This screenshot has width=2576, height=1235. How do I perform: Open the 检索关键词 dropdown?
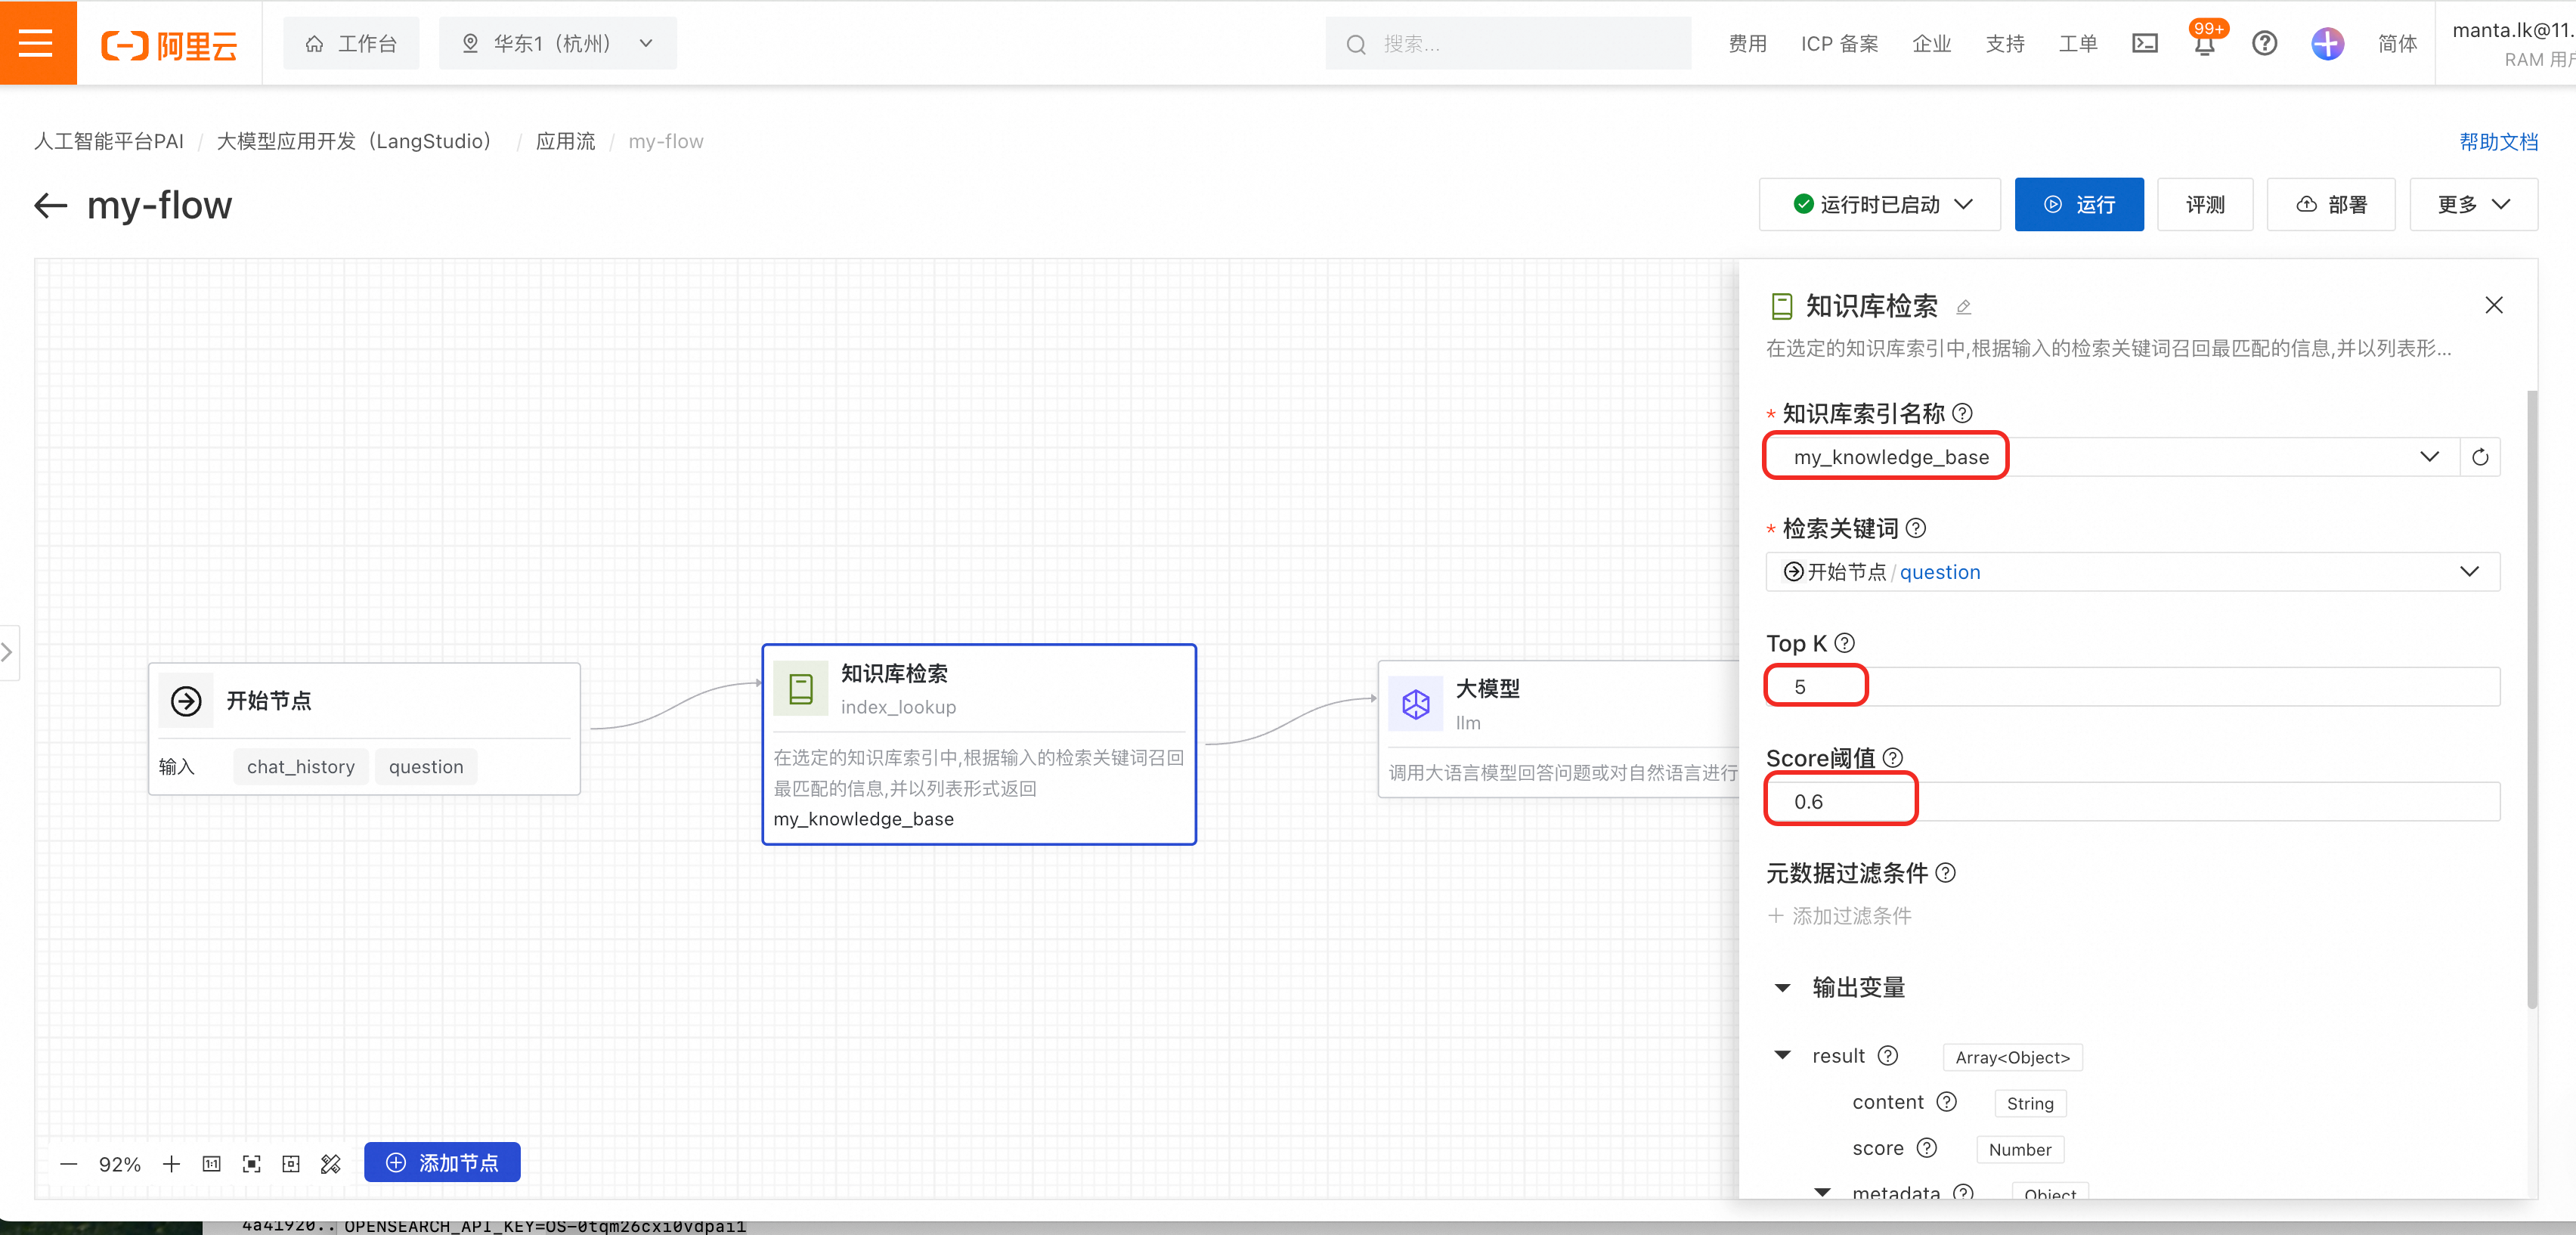coord(2469,571)
